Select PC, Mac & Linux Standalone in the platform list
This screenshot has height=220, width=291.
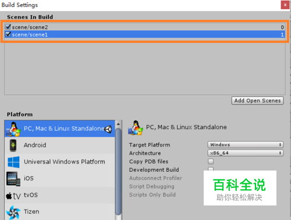point(60,129)
